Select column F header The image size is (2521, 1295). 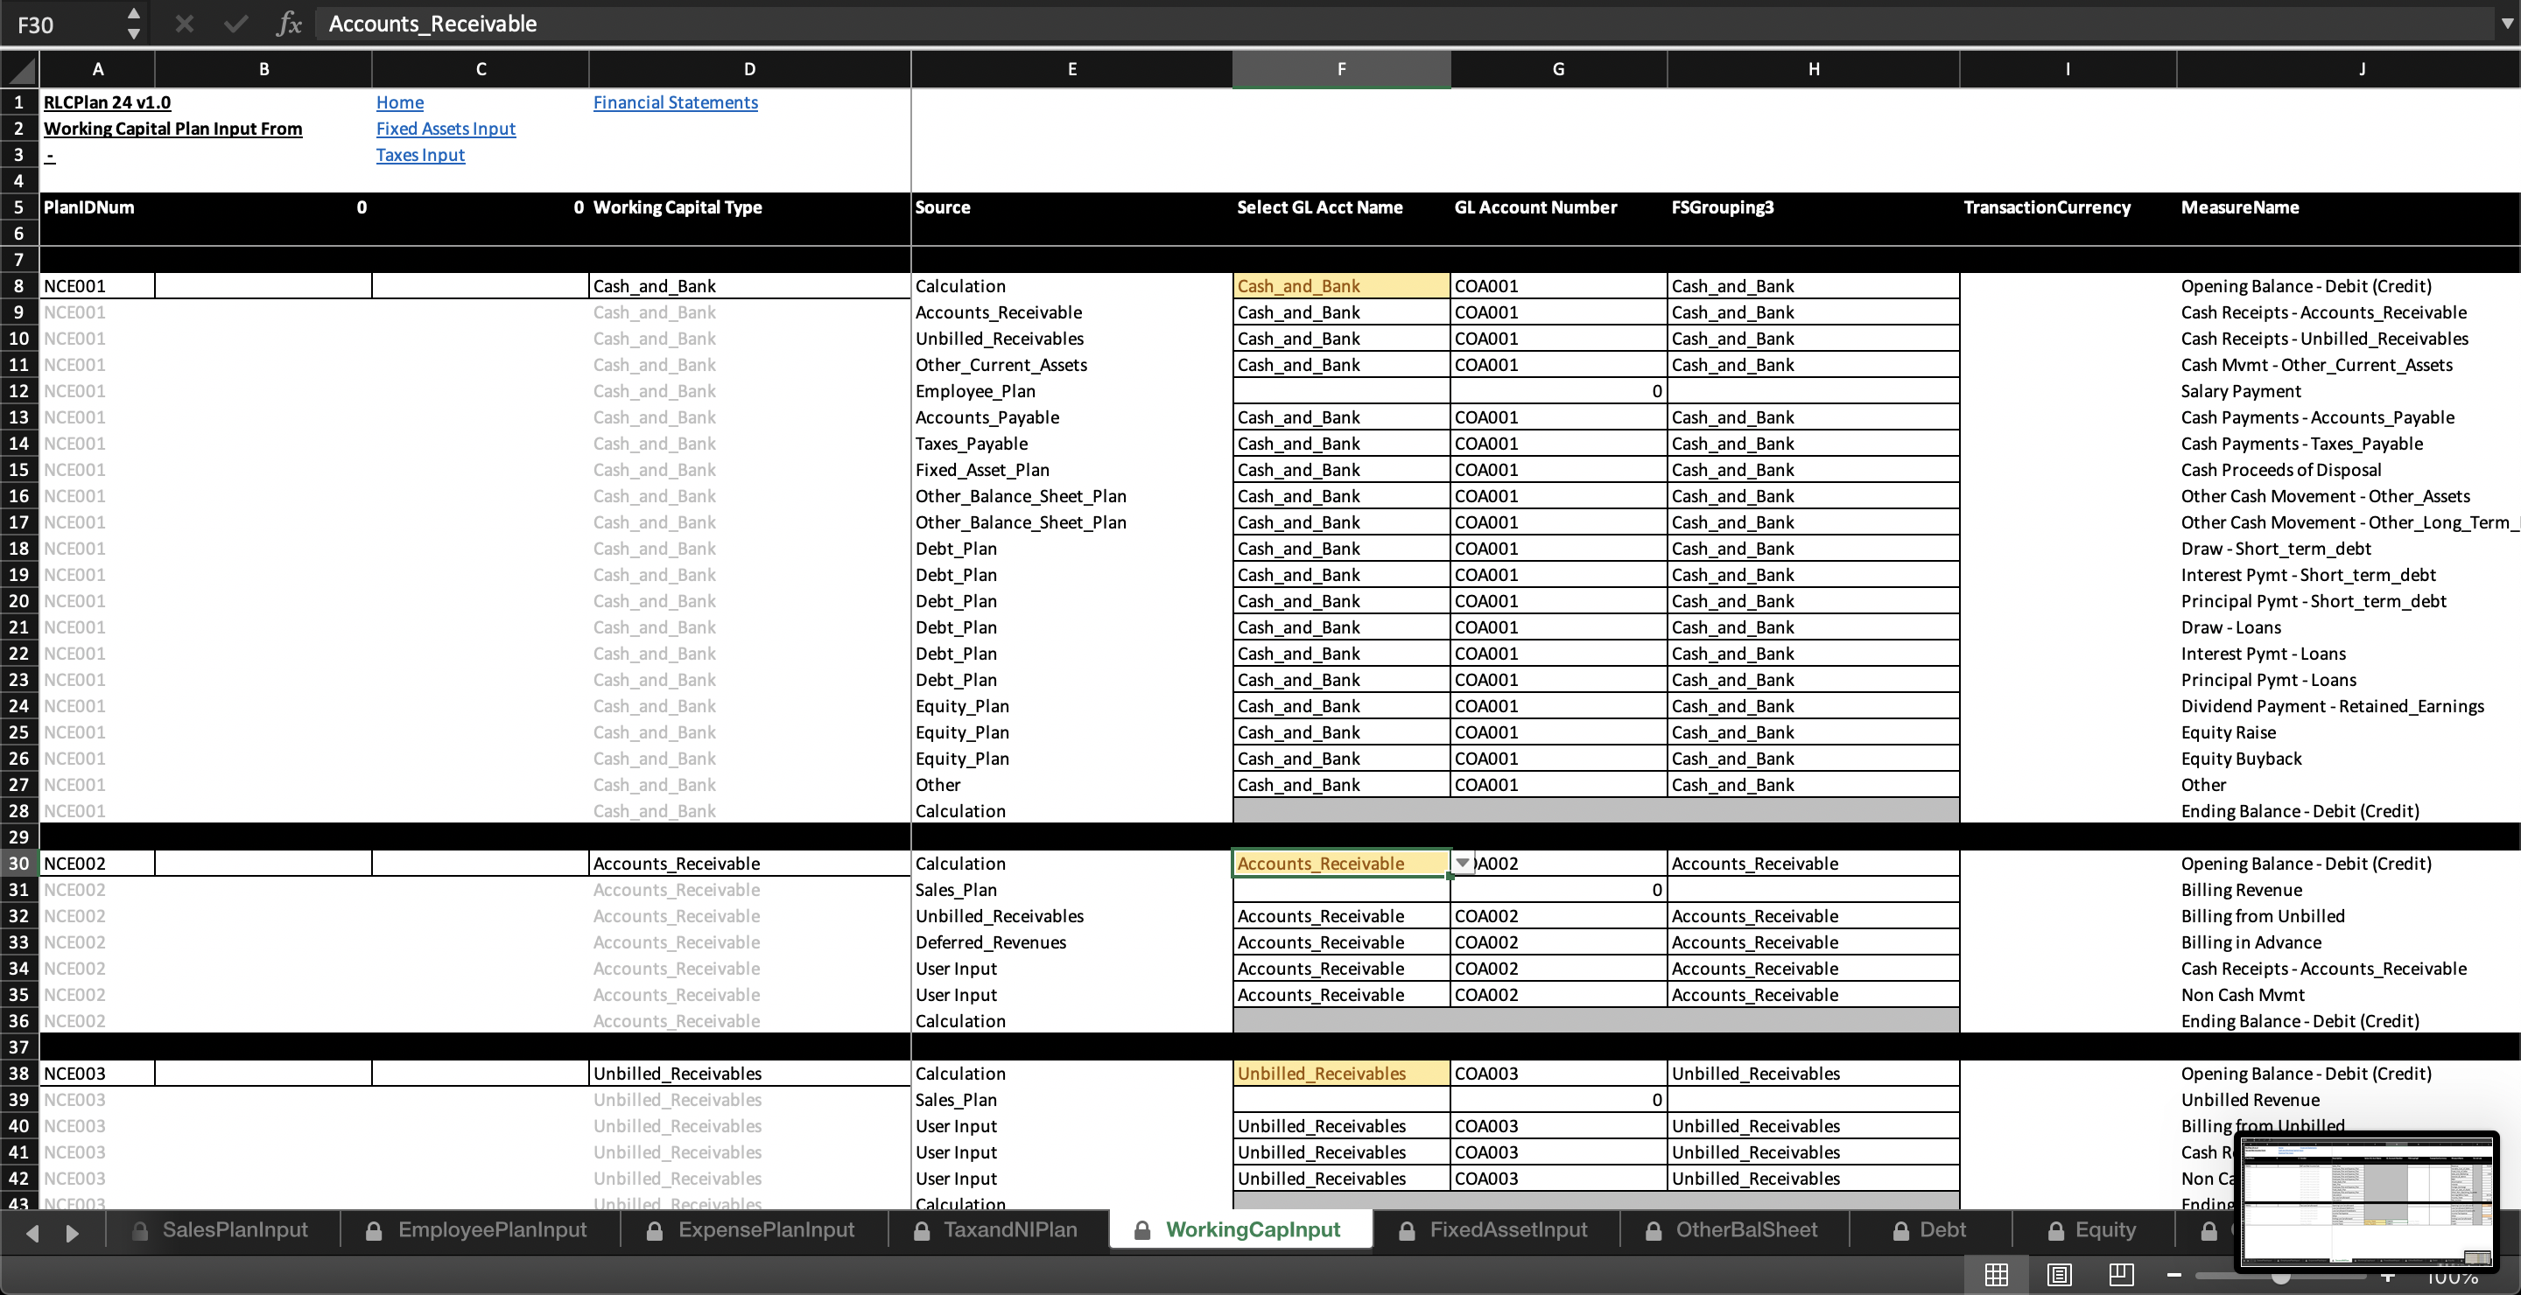pos(1341,69)
